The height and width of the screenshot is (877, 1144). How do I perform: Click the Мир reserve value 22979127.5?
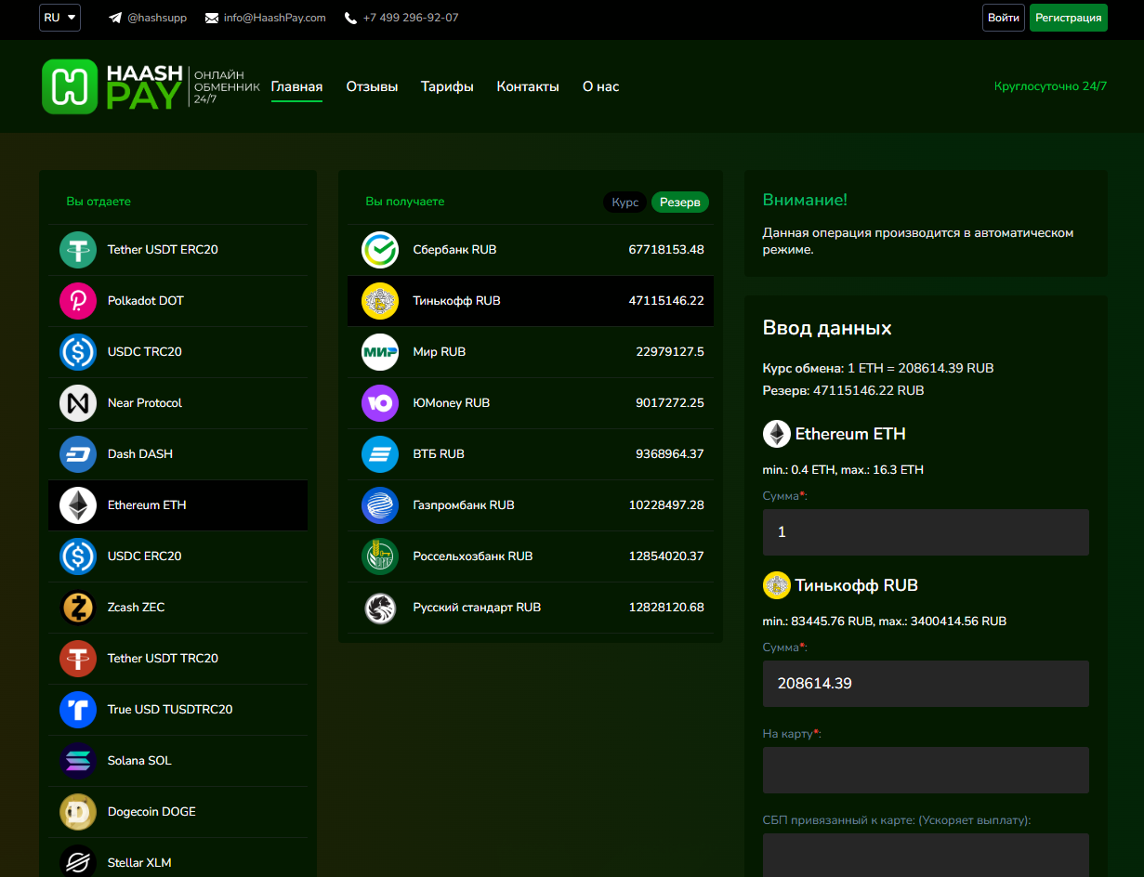coord(670,352)
